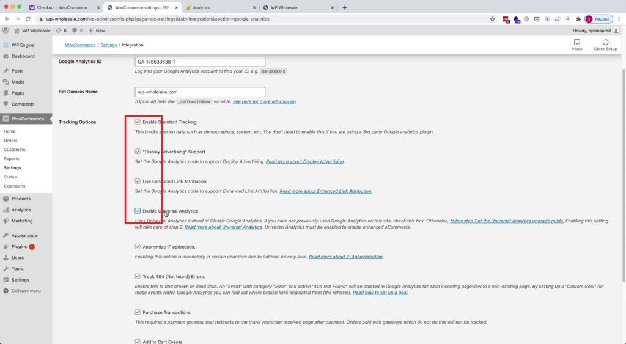Screen dimensions: 626x344
Task: Open the updates icon showing 6
Action: (61, 31)
